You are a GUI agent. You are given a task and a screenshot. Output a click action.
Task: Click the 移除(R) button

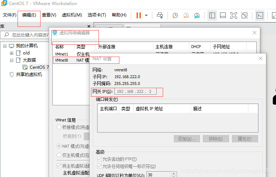tap(216, 139)
